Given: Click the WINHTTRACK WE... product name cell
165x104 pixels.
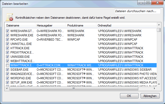Looking at the screenshot, I should (x=80, y=65).
